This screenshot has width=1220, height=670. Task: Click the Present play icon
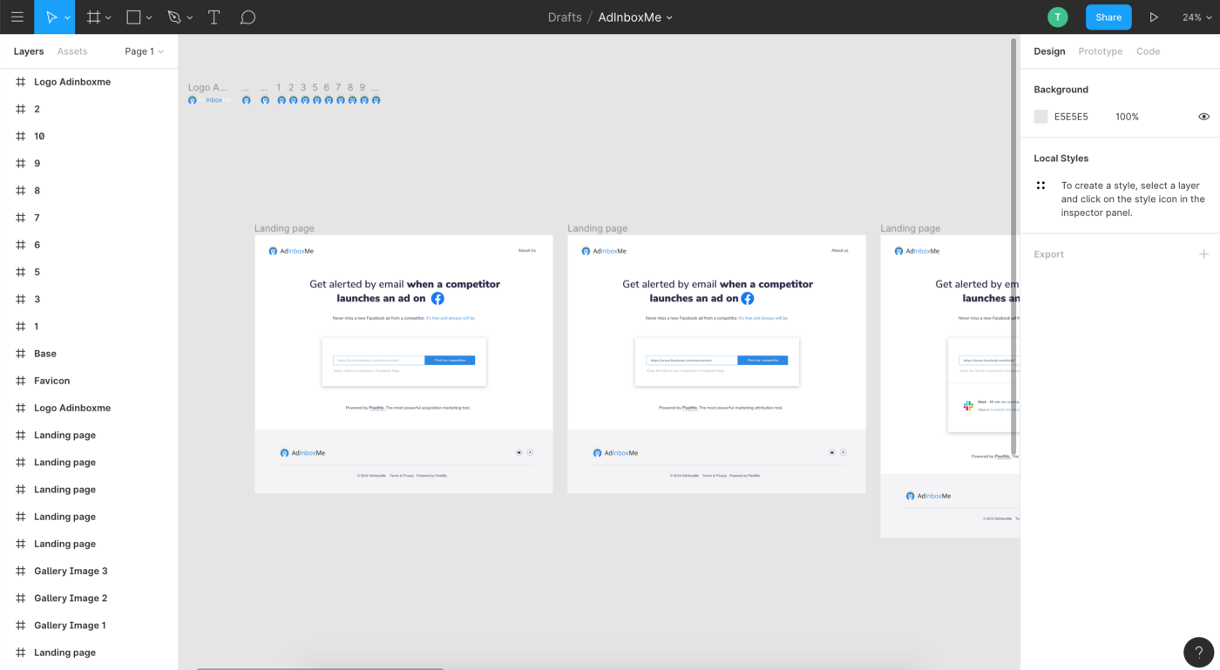tap(1154, 17)
